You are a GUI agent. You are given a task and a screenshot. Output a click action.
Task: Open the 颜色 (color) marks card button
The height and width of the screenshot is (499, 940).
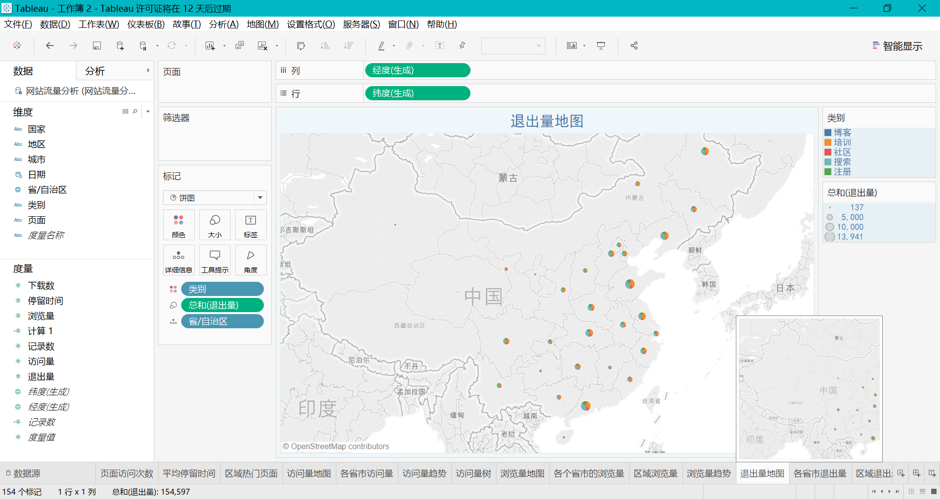tap(179, 225)
